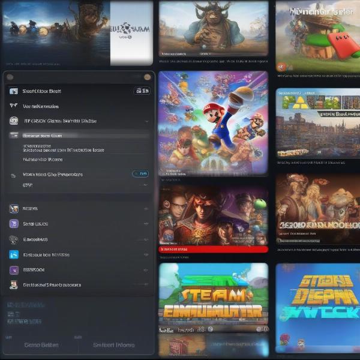The width and height of the screenshot is (360, 360).
Task: Click the round icon in the Steam Emulator tile footer
Action: tap(211, 329)
